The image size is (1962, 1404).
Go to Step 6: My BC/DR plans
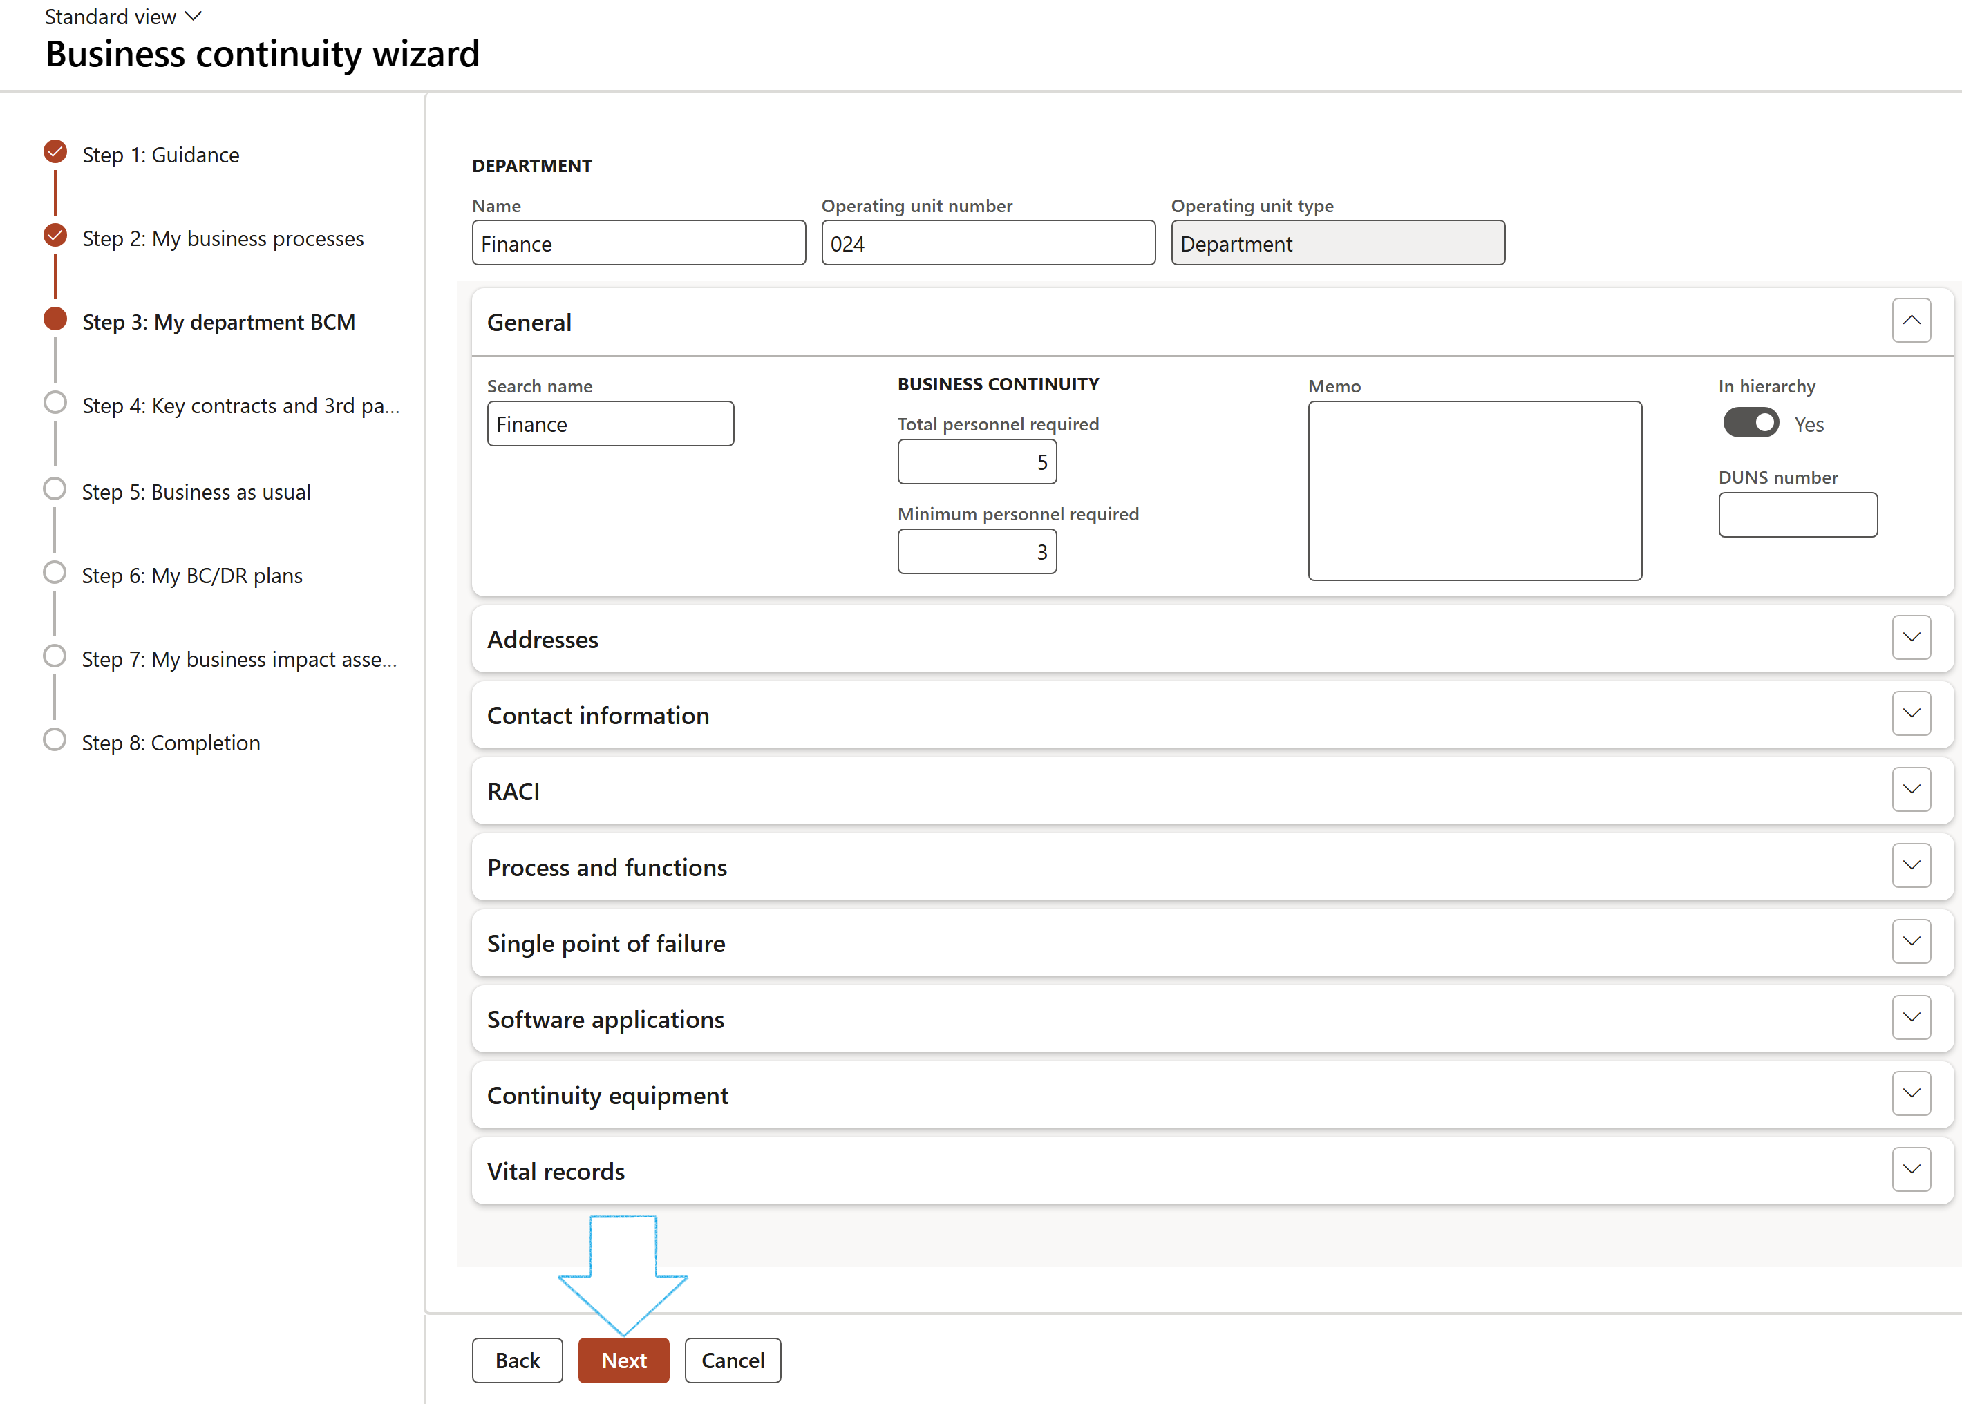[192, 576]
